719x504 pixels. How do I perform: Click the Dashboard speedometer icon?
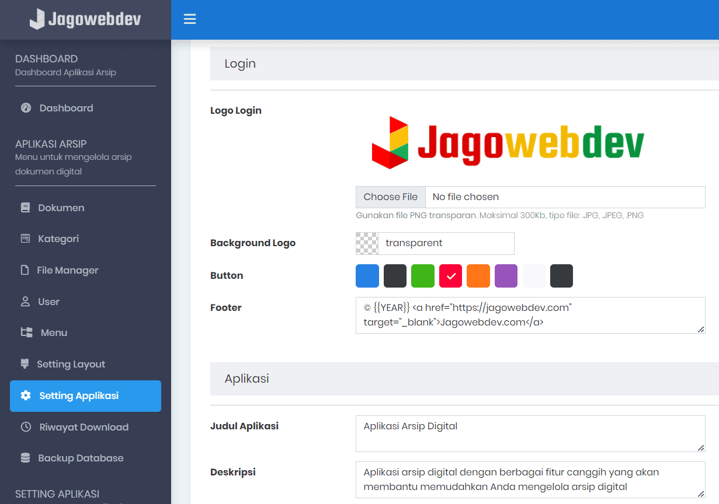pyautogui.click(x=26, y=108)
